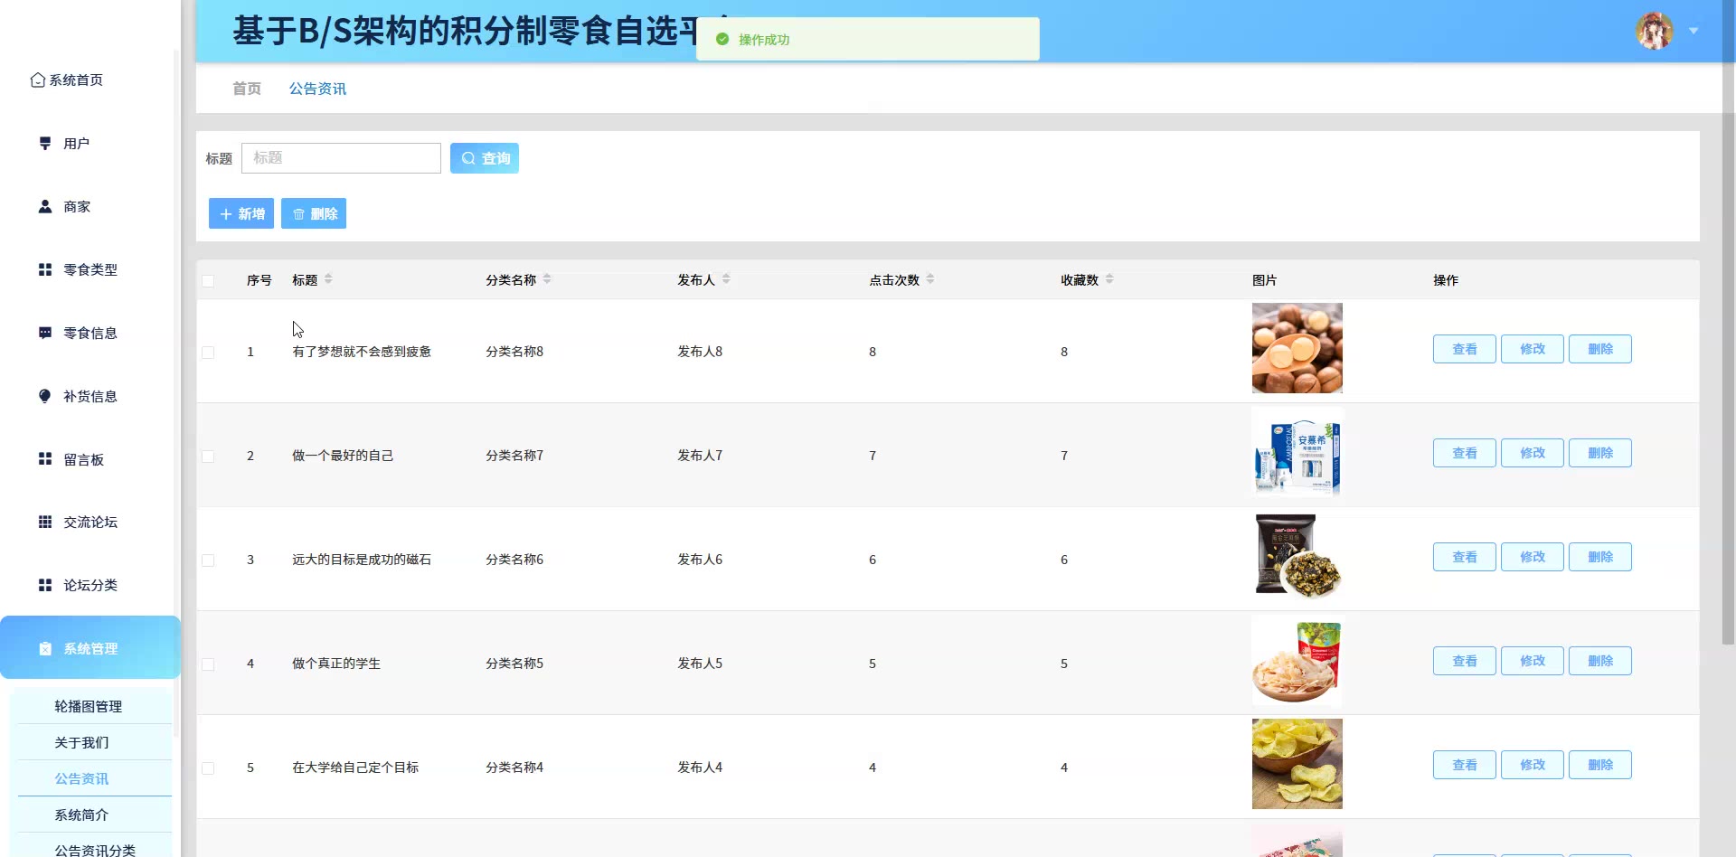Click the 零食信息 chat icon
1736x857 pixels.
[x=45, y=333]
